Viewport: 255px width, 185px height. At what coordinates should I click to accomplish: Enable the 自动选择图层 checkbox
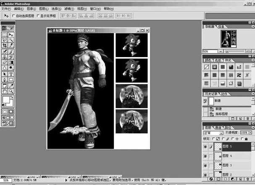pyautogui.click(x=13, y=16)
